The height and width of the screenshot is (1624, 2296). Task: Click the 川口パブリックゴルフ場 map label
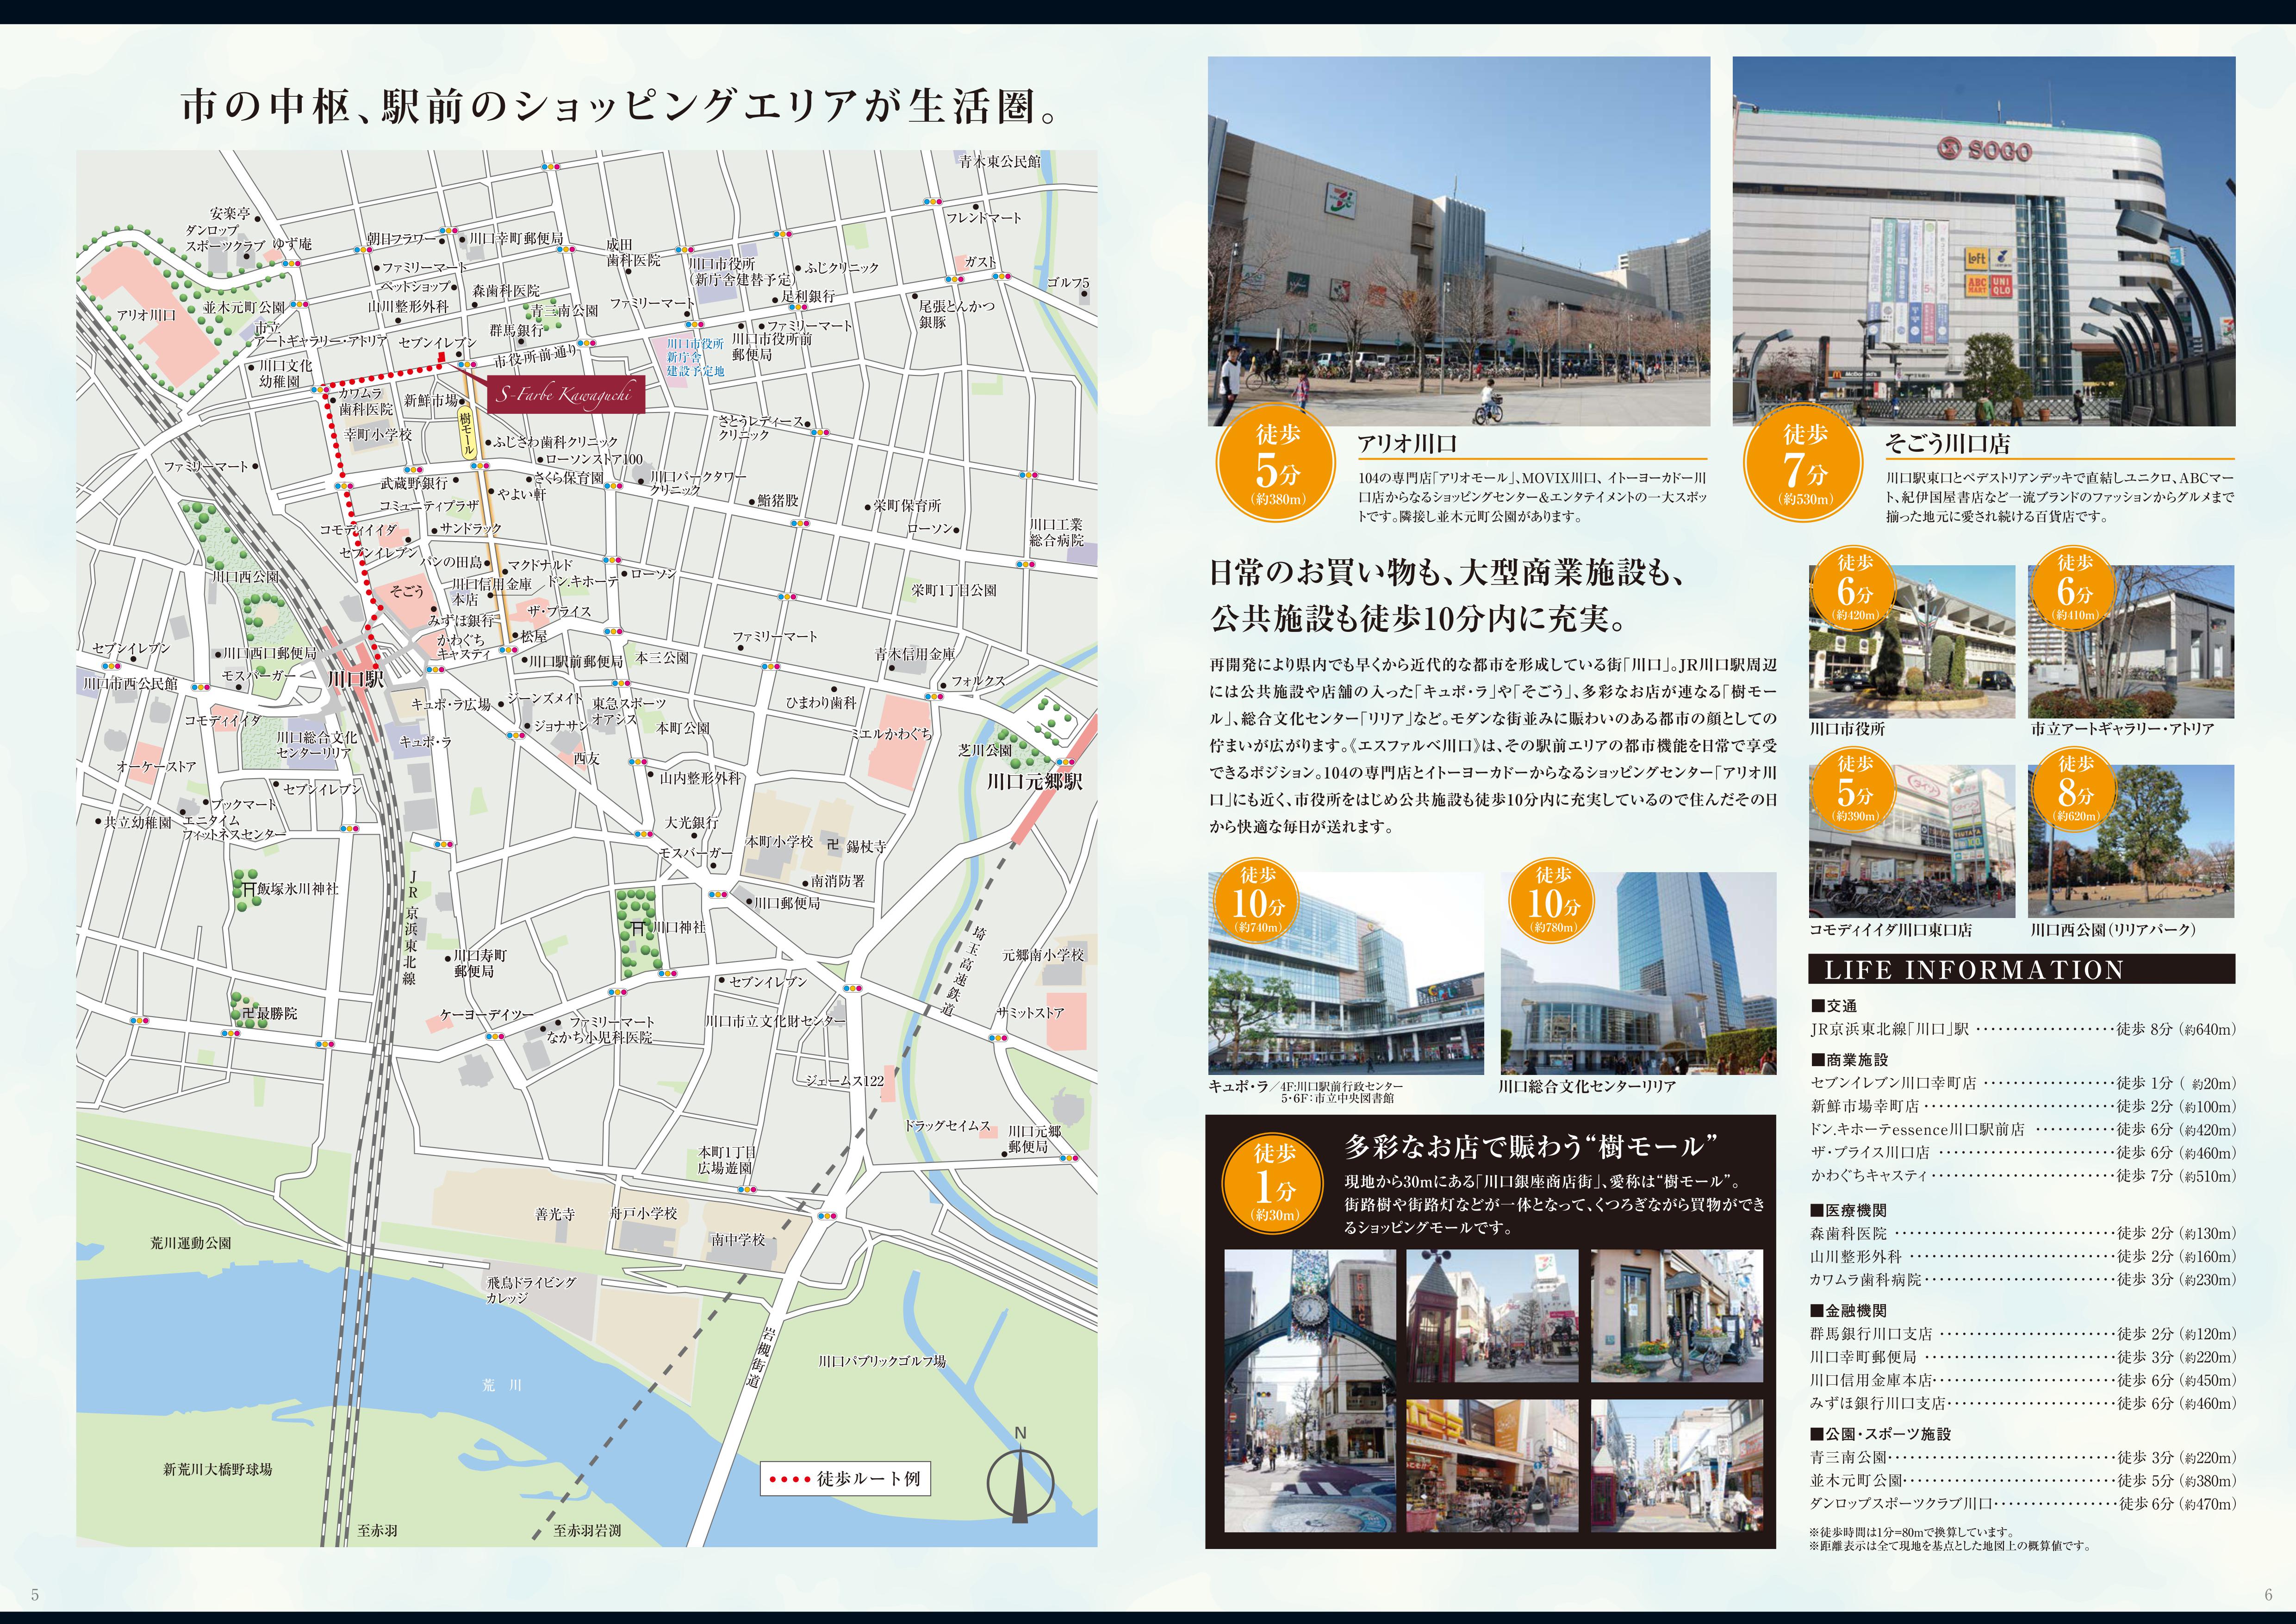pyautogui.click(x=882, y=1361)
